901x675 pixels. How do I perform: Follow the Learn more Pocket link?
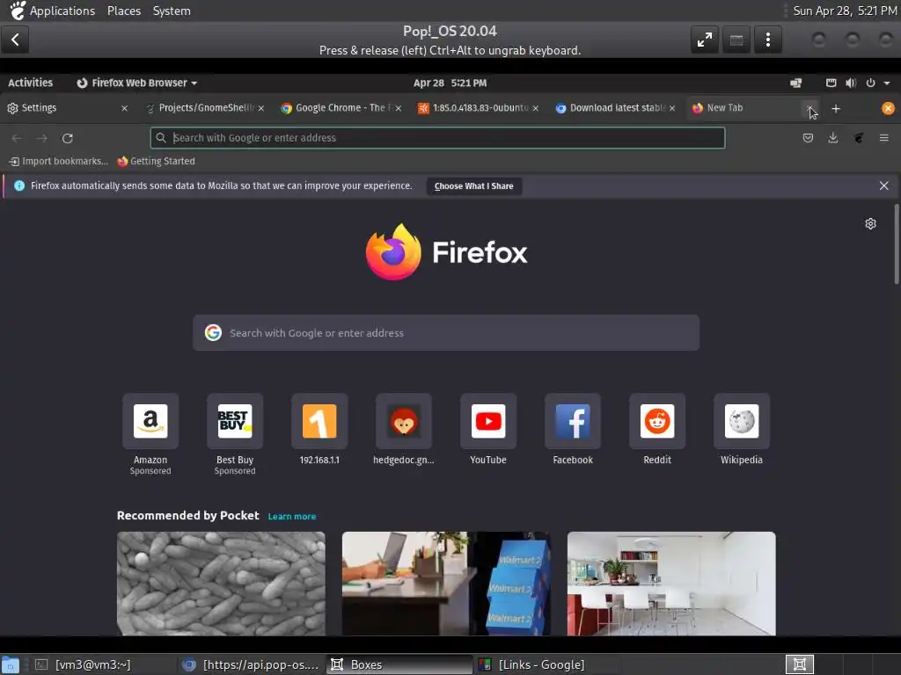tap(292, 517)
